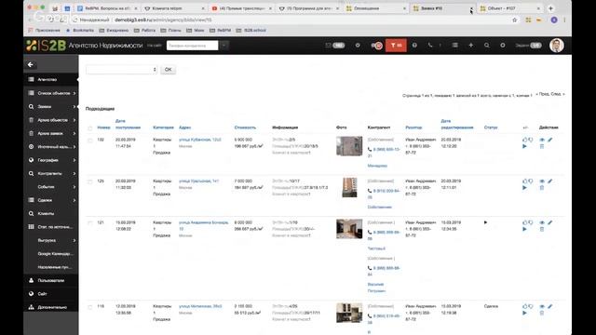Viewport: 596px width, 335px height.
Task: Click the trash icon for row 125
Action: (x=542, y=188)
